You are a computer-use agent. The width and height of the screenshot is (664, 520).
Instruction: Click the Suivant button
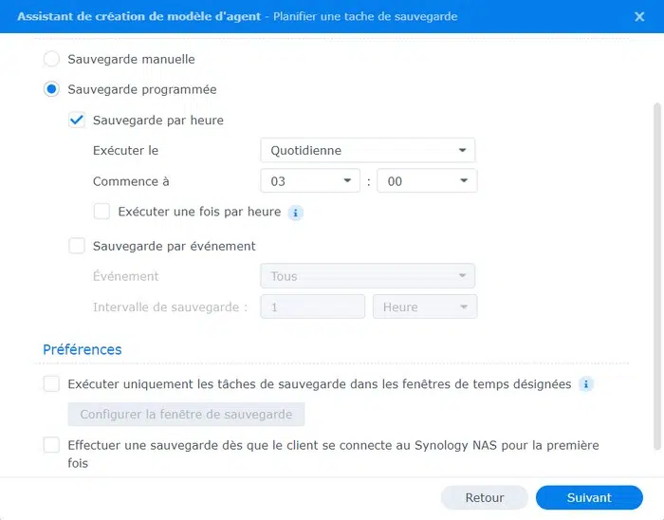coord(589,497)
